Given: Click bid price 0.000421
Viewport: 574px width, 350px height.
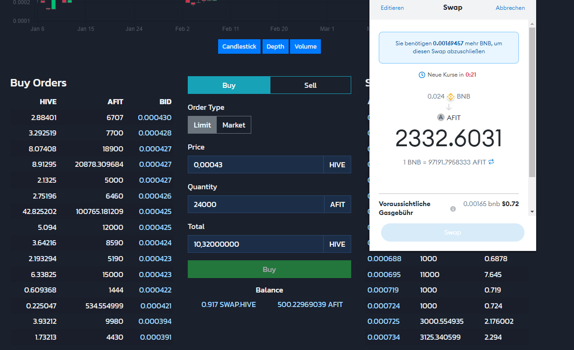Looking at the screenshot, I should (156, 306).
